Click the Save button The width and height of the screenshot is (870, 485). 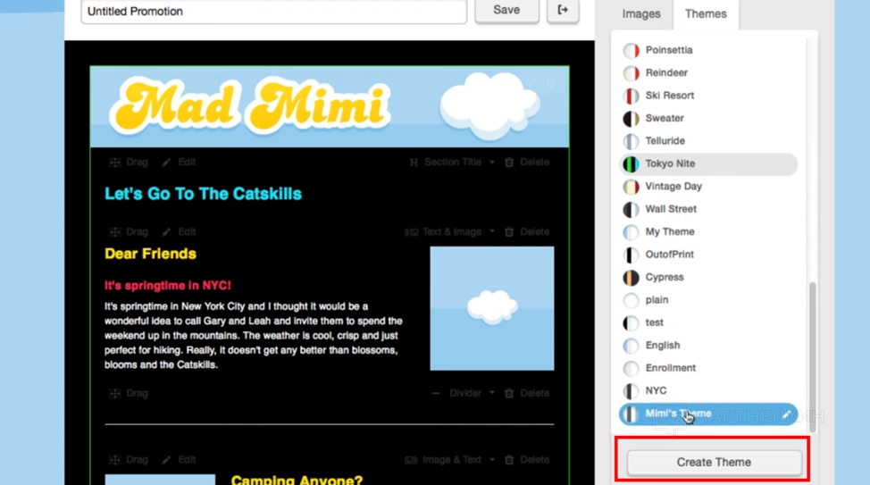506,10
